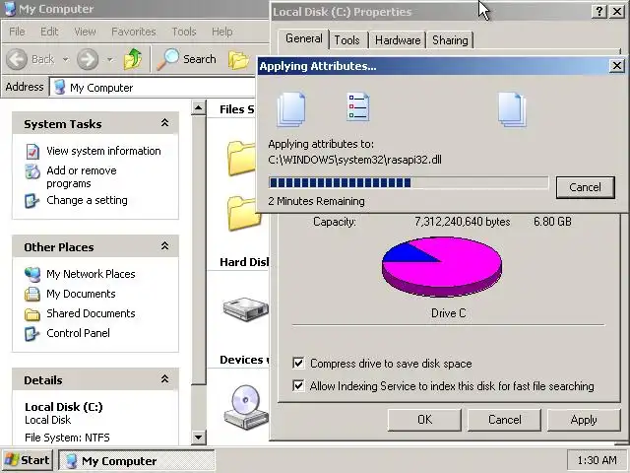Screen dimensions: 630x473
Task: Click the Folders icon in My Computer toolbar
Action: 239,59
